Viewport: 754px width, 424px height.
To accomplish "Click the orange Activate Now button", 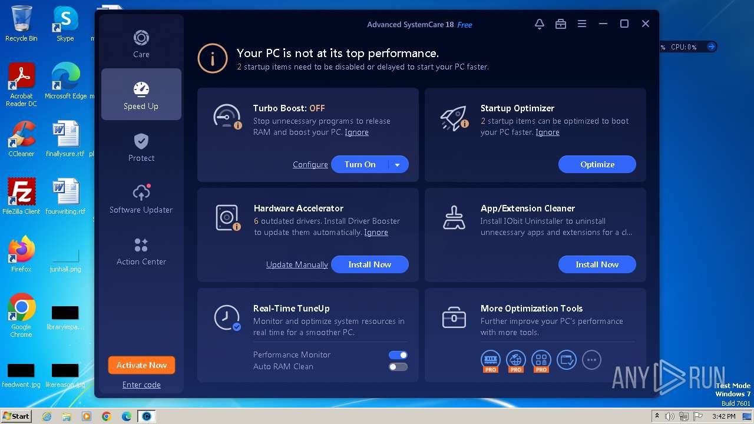I will pyautogui.click(x=141, y=365).
